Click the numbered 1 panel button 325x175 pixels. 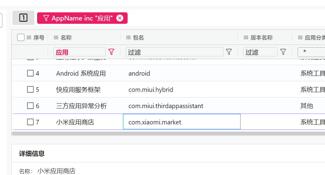[23, 18]
